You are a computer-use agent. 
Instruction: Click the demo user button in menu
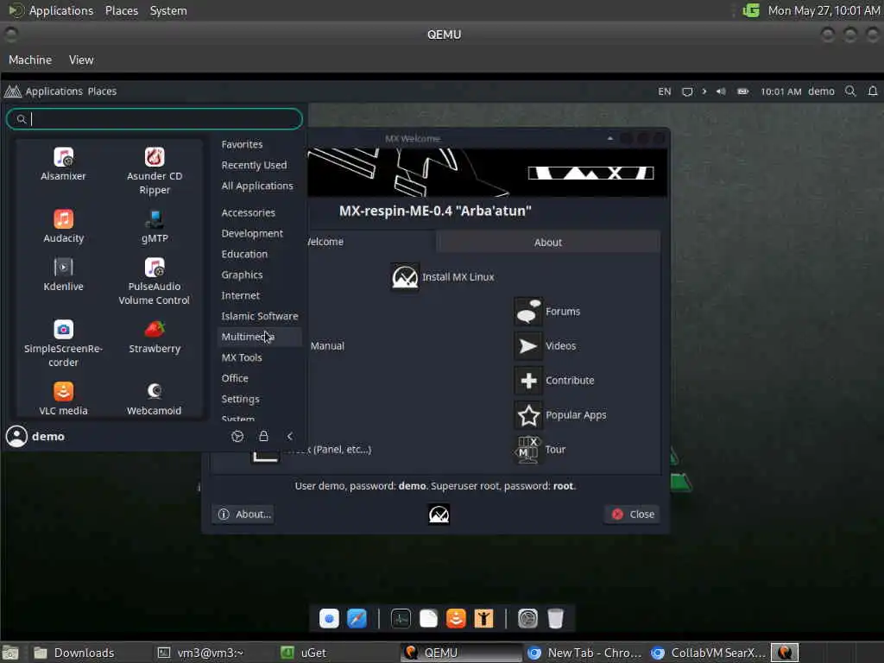(35, 436)
